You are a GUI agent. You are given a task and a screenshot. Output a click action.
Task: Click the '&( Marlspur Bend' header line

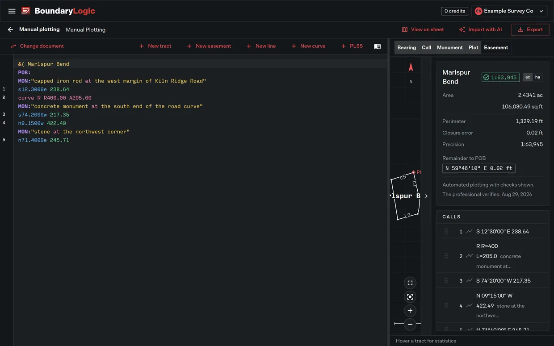pyautogui.click(x=44, y=64)
